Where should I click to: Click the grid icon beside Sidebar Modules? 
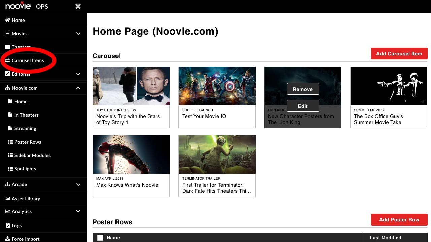click(10, 155)
